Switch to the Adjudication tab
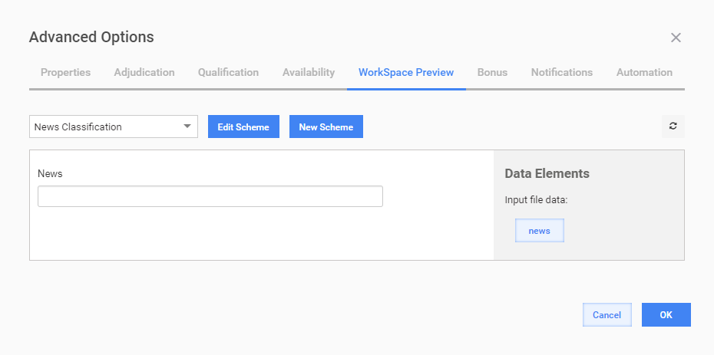The height and width of the screenshot is (355, 714). pyautogui.click(x=144, y=72)
